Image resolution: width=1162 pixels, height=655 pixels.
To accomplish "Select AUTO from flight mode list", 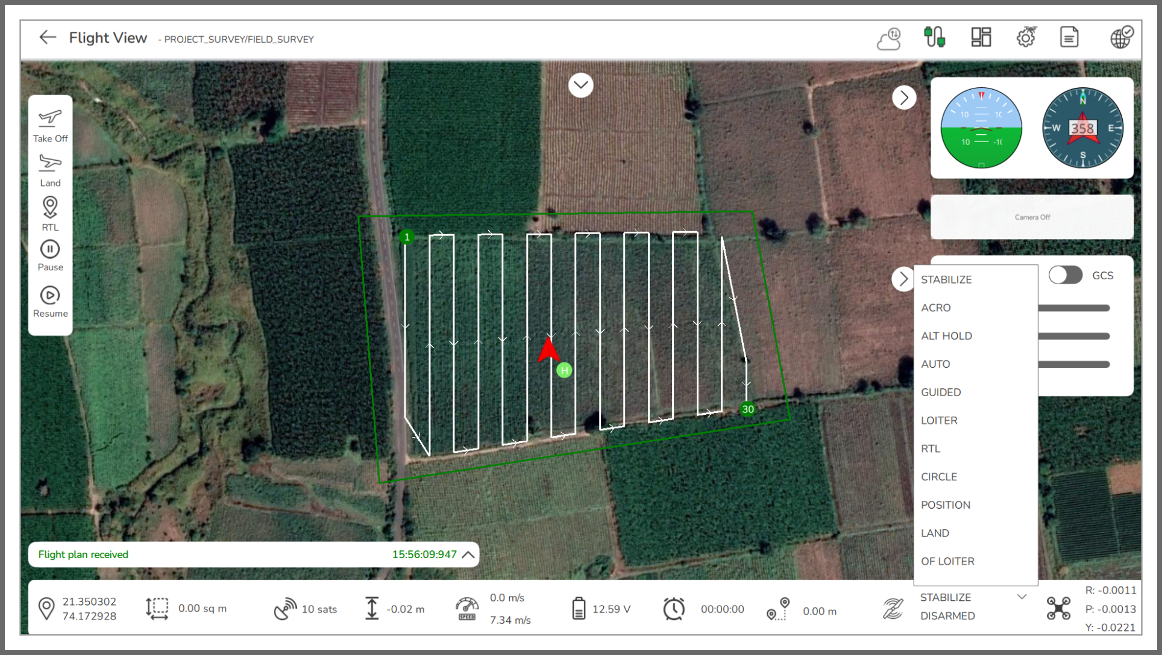I will click(935, 364).
